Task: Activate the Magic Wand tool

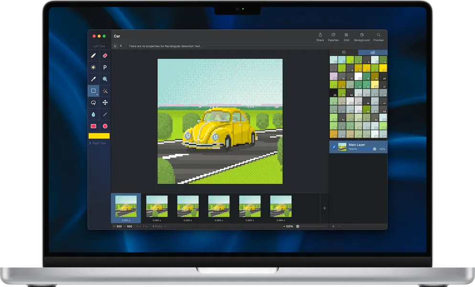Action: (105, 91)
